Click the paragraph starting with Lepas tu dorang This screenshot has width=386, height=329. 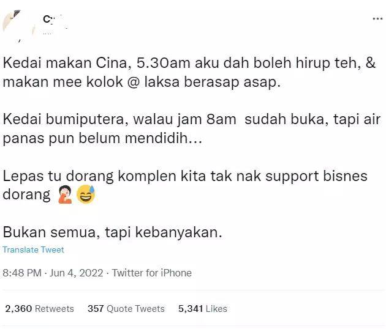[x=185, y=185]
